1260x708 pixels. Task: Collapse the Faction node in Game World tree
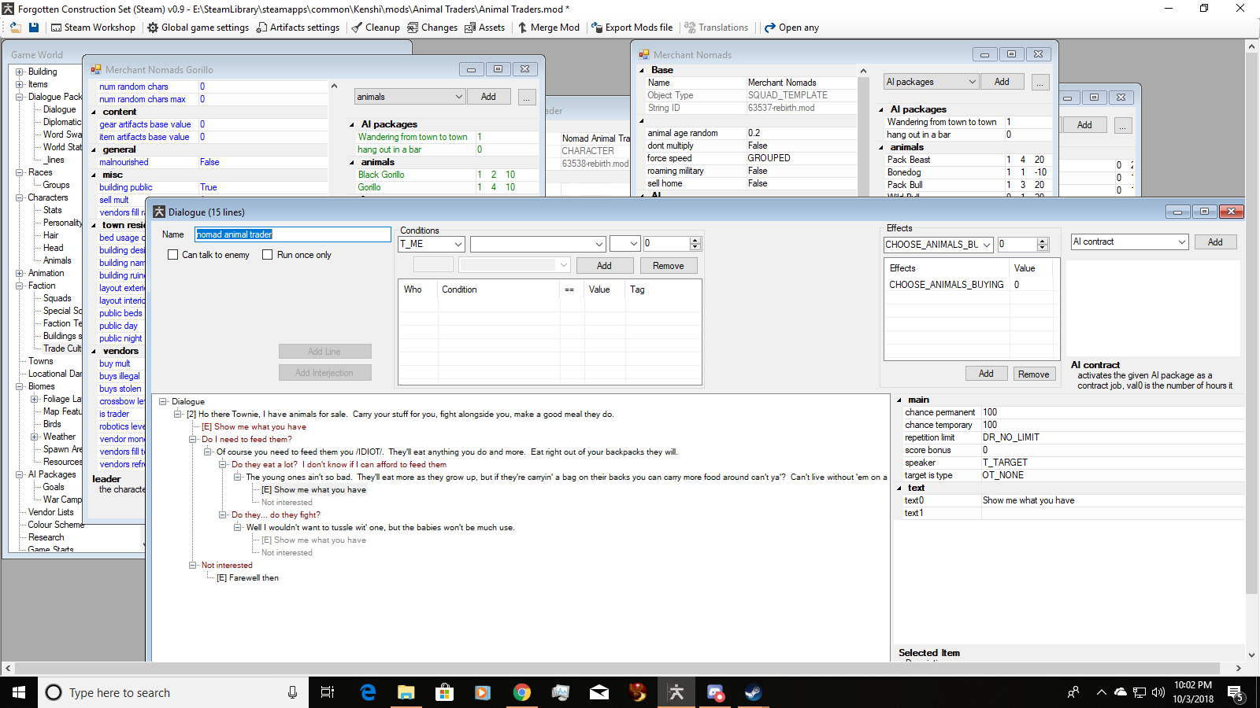tap(20, 286)
